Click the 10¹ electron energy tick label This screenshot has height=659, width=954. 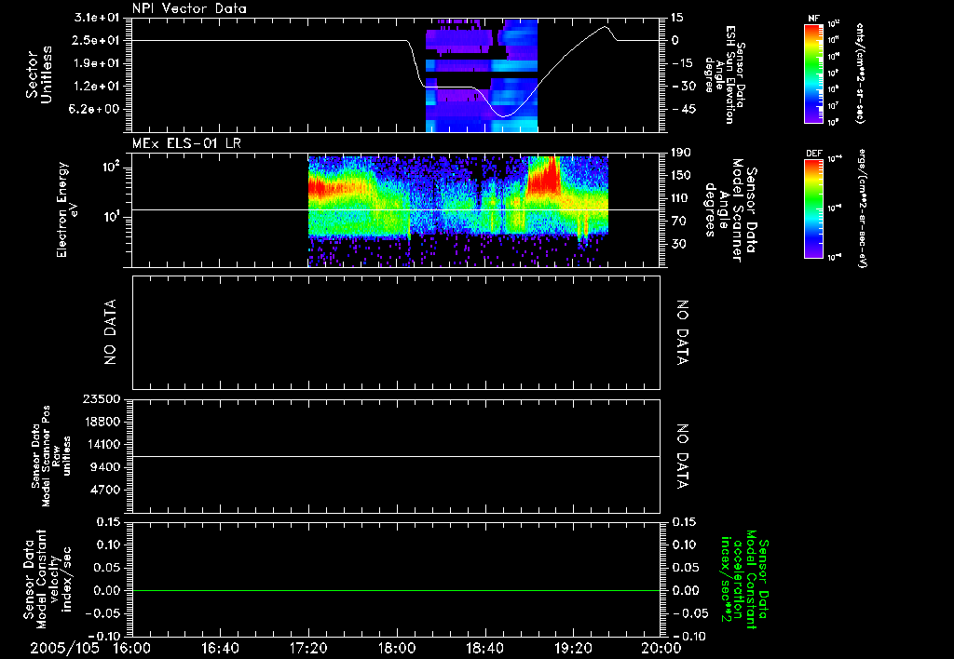tap(112, 216)
